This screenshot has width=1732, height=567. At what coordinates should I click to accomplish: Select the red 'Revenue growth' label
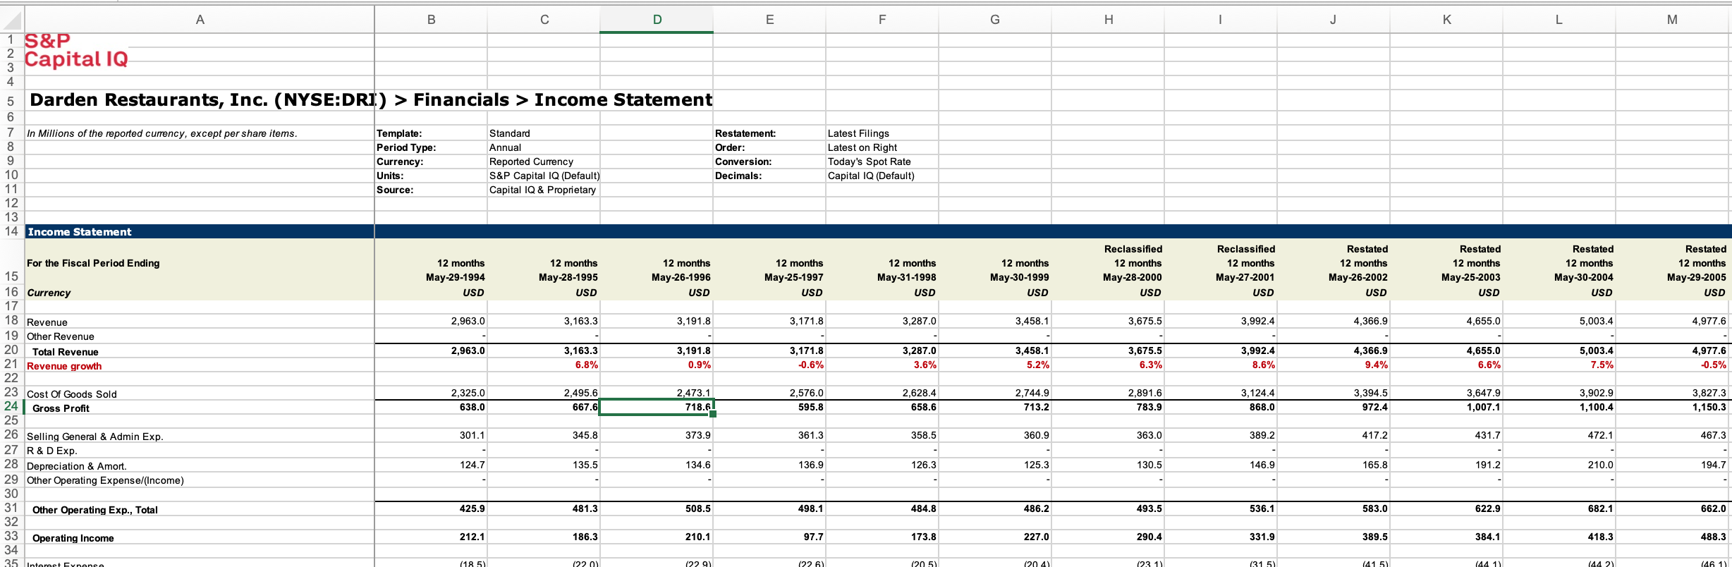pyautogui.click(x=64, y=366)
